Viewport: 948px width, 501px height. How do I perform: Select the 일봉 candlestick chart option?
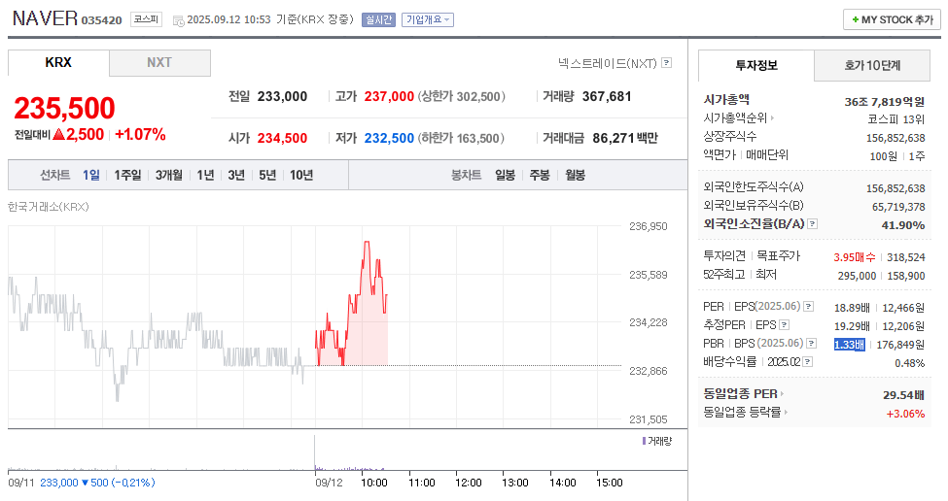click(505, 175)
